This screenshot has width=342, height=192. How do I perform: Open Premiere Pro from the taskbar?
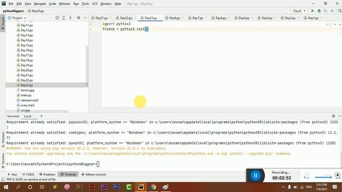(x=104, y=187)
